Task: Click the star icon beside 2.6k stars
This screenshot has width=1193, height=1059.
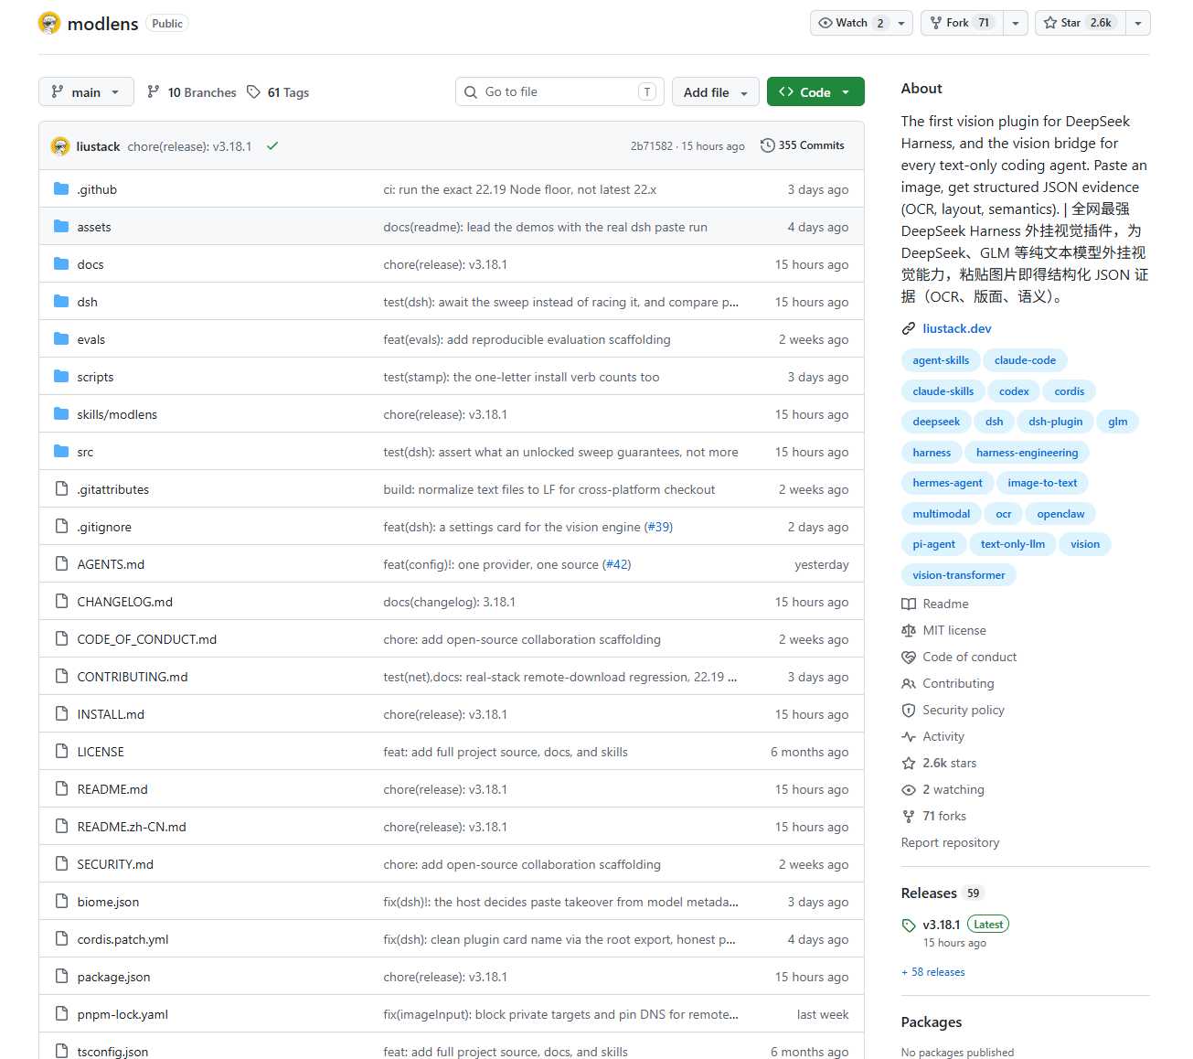Action: coord(909,763)
